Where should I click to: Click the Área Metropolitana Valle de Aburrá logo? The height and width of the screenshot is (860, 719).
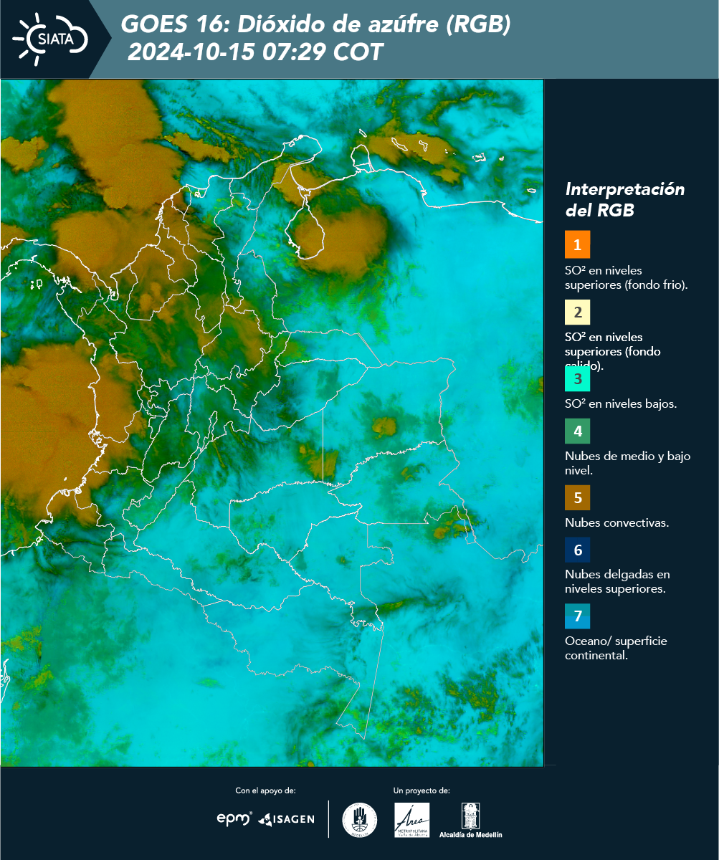pos(412,820)
